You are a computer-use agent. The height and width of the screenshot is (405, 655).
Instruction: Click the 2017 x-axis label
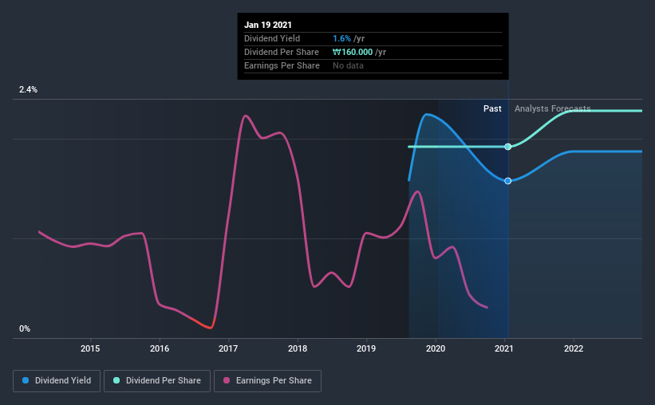pos(228,348)
